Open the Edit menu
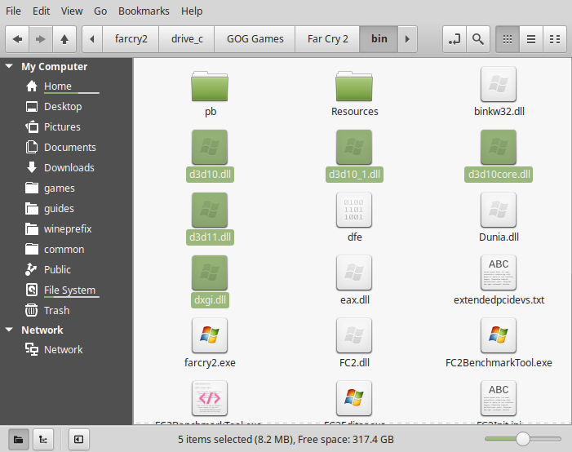Image resolution: width=572 pixels, height=452 pixels. [42, 11]
